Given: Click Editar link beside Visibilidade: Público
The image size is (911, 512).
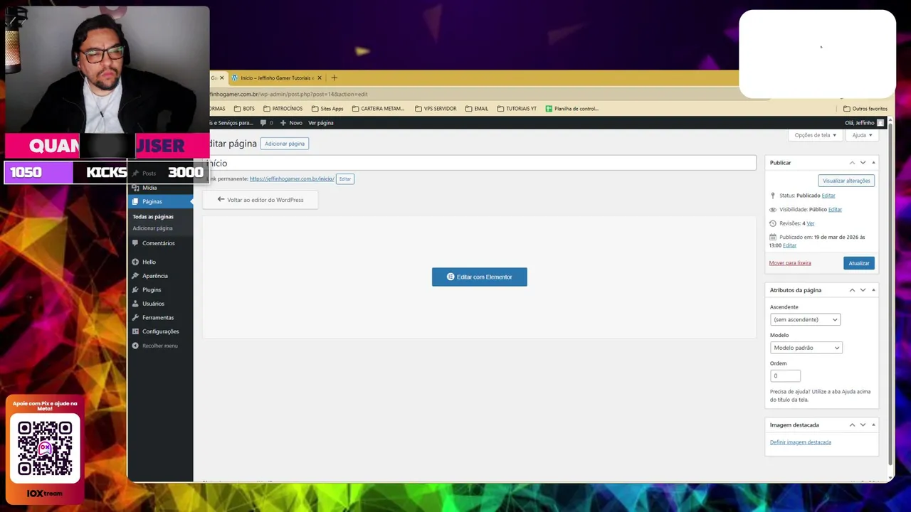Looking at the screenshot, I should point(835,210).
